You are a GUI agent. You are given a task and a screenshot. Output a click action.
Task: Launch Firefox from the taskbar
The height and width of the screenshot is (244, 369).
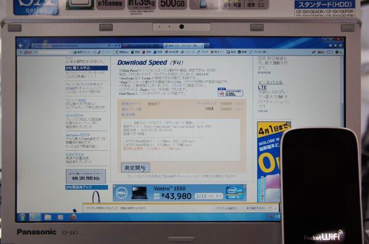point(73,217)
